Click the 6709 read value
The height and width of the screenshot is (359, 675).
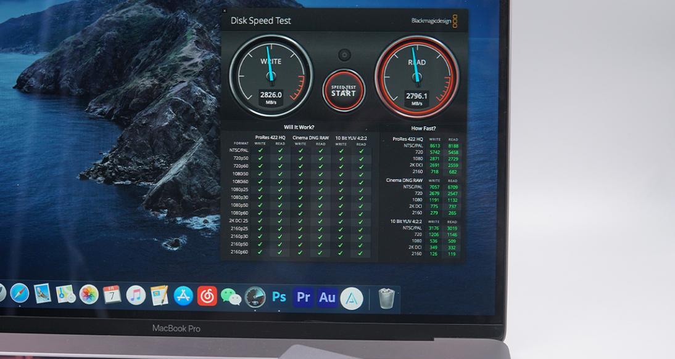pos(453,187)
